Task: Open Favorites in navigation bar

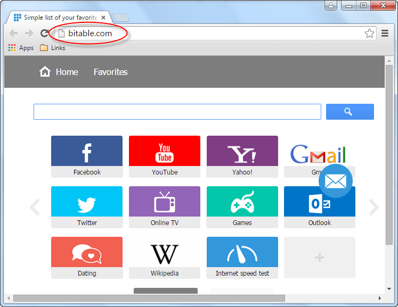Action: tap(110, 72)
